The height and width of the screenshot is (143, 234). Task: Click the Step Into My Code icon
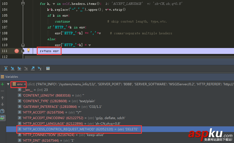tap(19, 68)
